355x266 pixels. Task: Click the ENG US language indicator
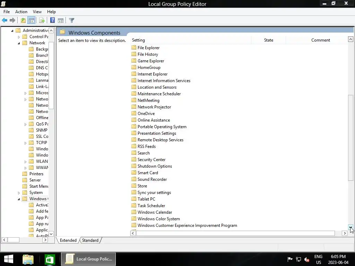coord(318,259)
